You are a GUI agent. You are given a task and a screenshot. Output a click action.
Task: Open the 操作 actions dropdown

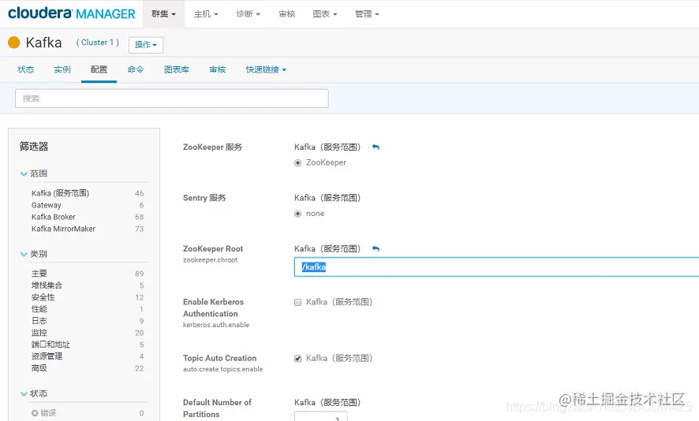click(x=146, y=45)
